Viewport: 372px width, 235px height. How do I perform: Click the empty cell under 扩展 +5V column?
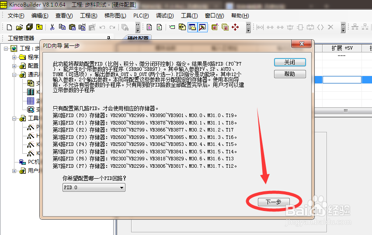342,79
